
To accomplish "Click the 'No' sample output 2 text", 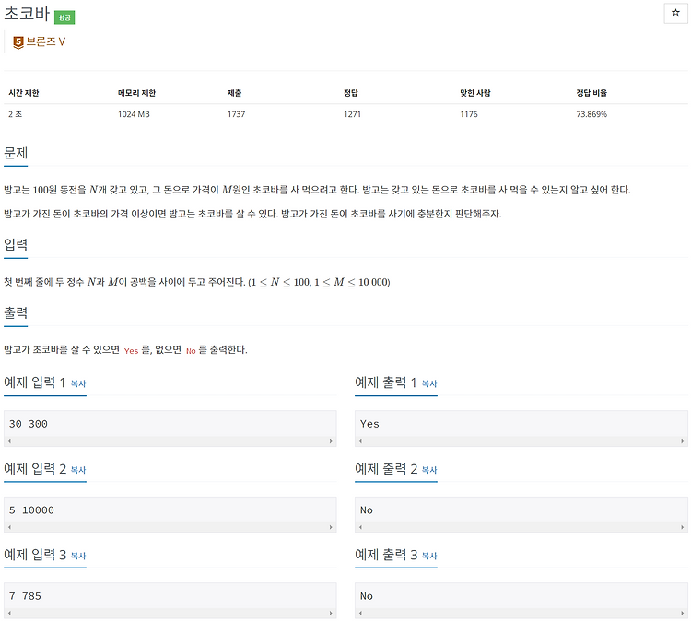I will [x=366, y=510].
